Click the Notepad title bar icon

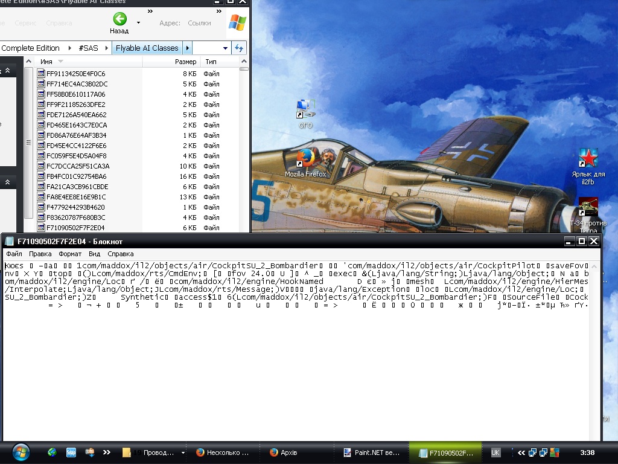tap(10, 241)
